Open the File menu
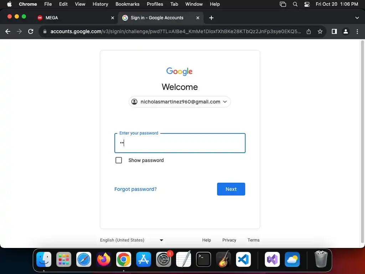The image size is (365, 274). [x=48, y=4]
